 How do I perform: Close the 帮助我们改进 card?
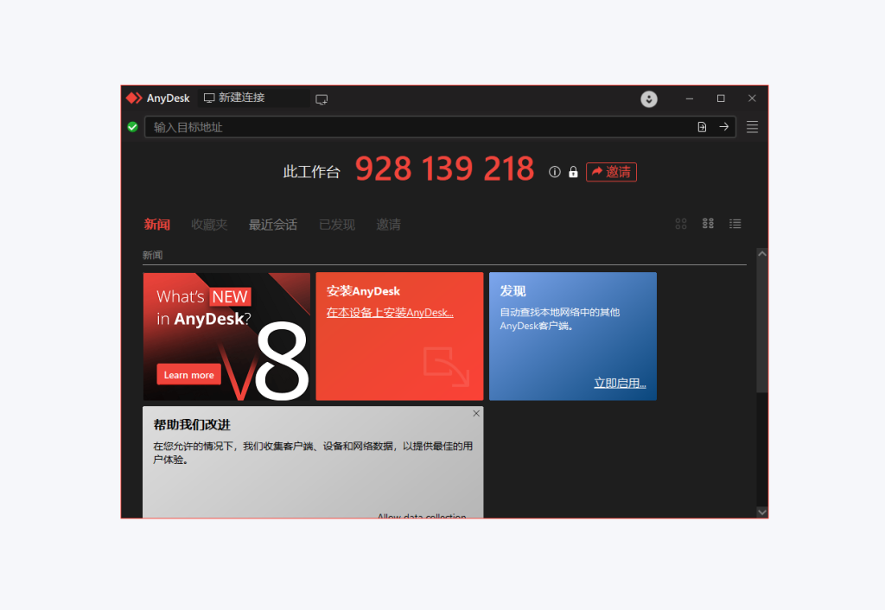click(x=476, y=414)
